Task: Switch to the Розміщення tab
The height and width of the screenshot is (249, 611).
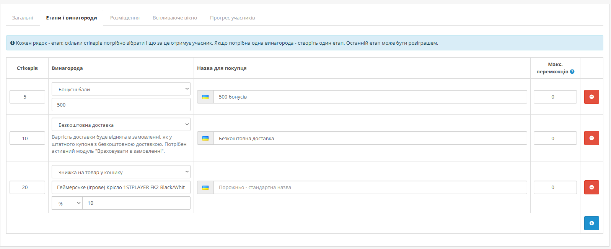Action: (125, 18)
